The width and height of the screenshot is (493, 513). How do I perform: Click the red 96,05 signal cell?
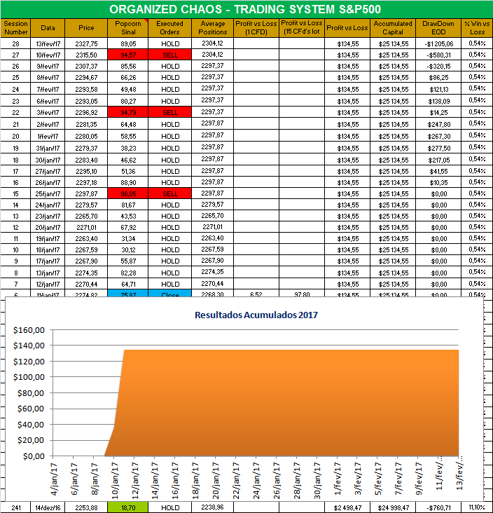pos(128,193)
